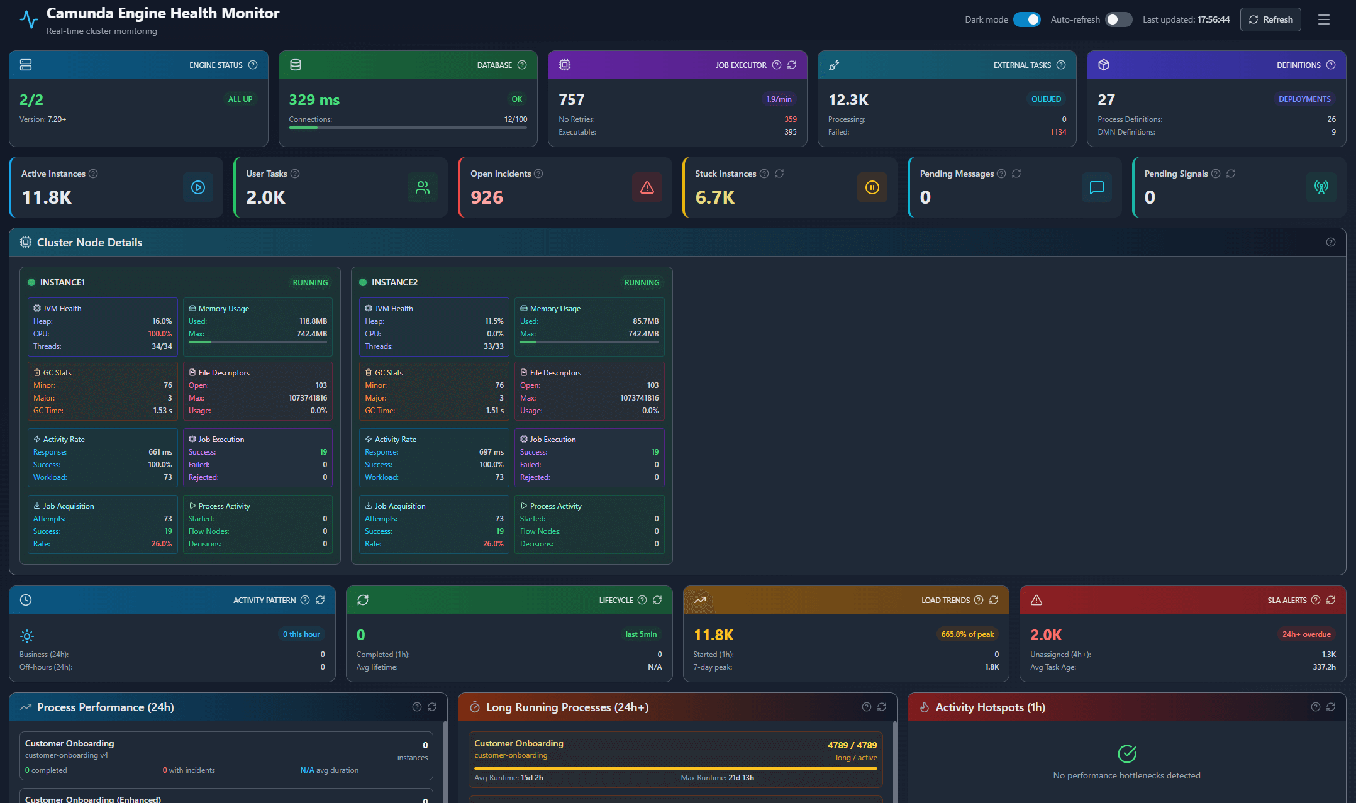
Task: Click the Definitions package icon
Action: point(1104,65)
